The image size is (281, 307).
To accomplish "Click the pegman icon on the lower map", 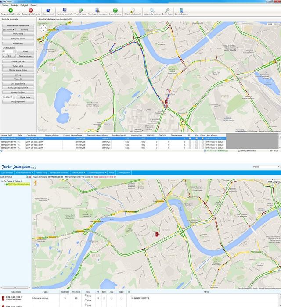I will tap(36, 183).
